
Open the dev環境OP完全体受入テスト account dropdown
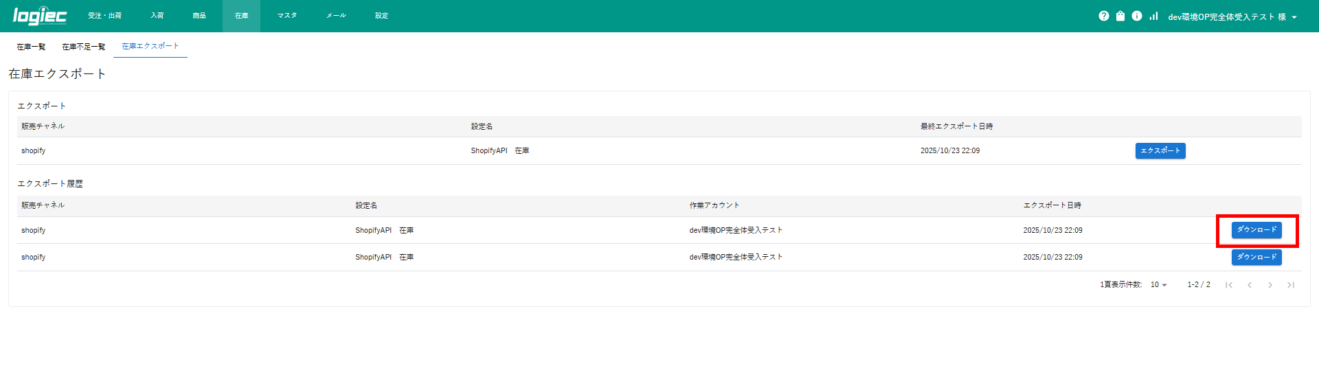(1232, 16)
